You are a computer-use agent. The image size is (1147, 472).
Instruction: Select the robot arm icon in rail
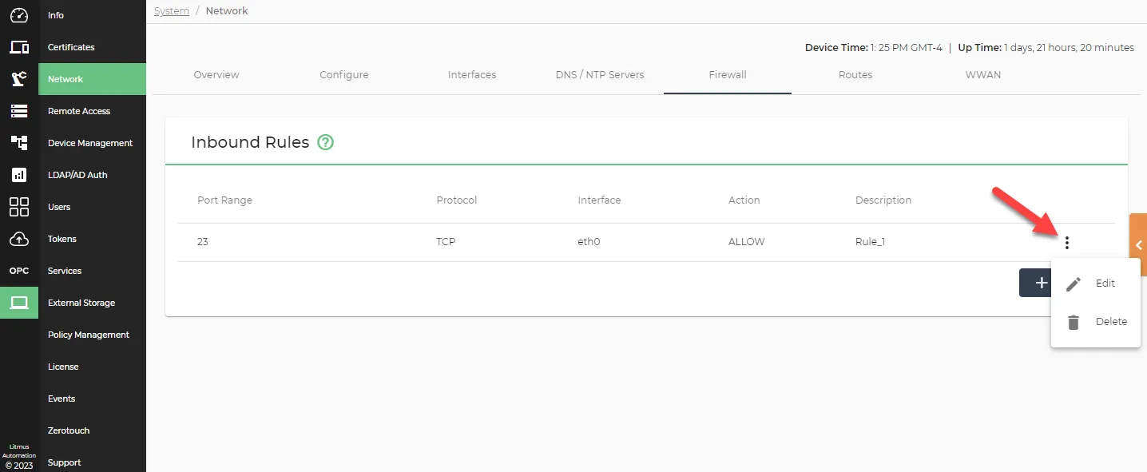[19, 79]
